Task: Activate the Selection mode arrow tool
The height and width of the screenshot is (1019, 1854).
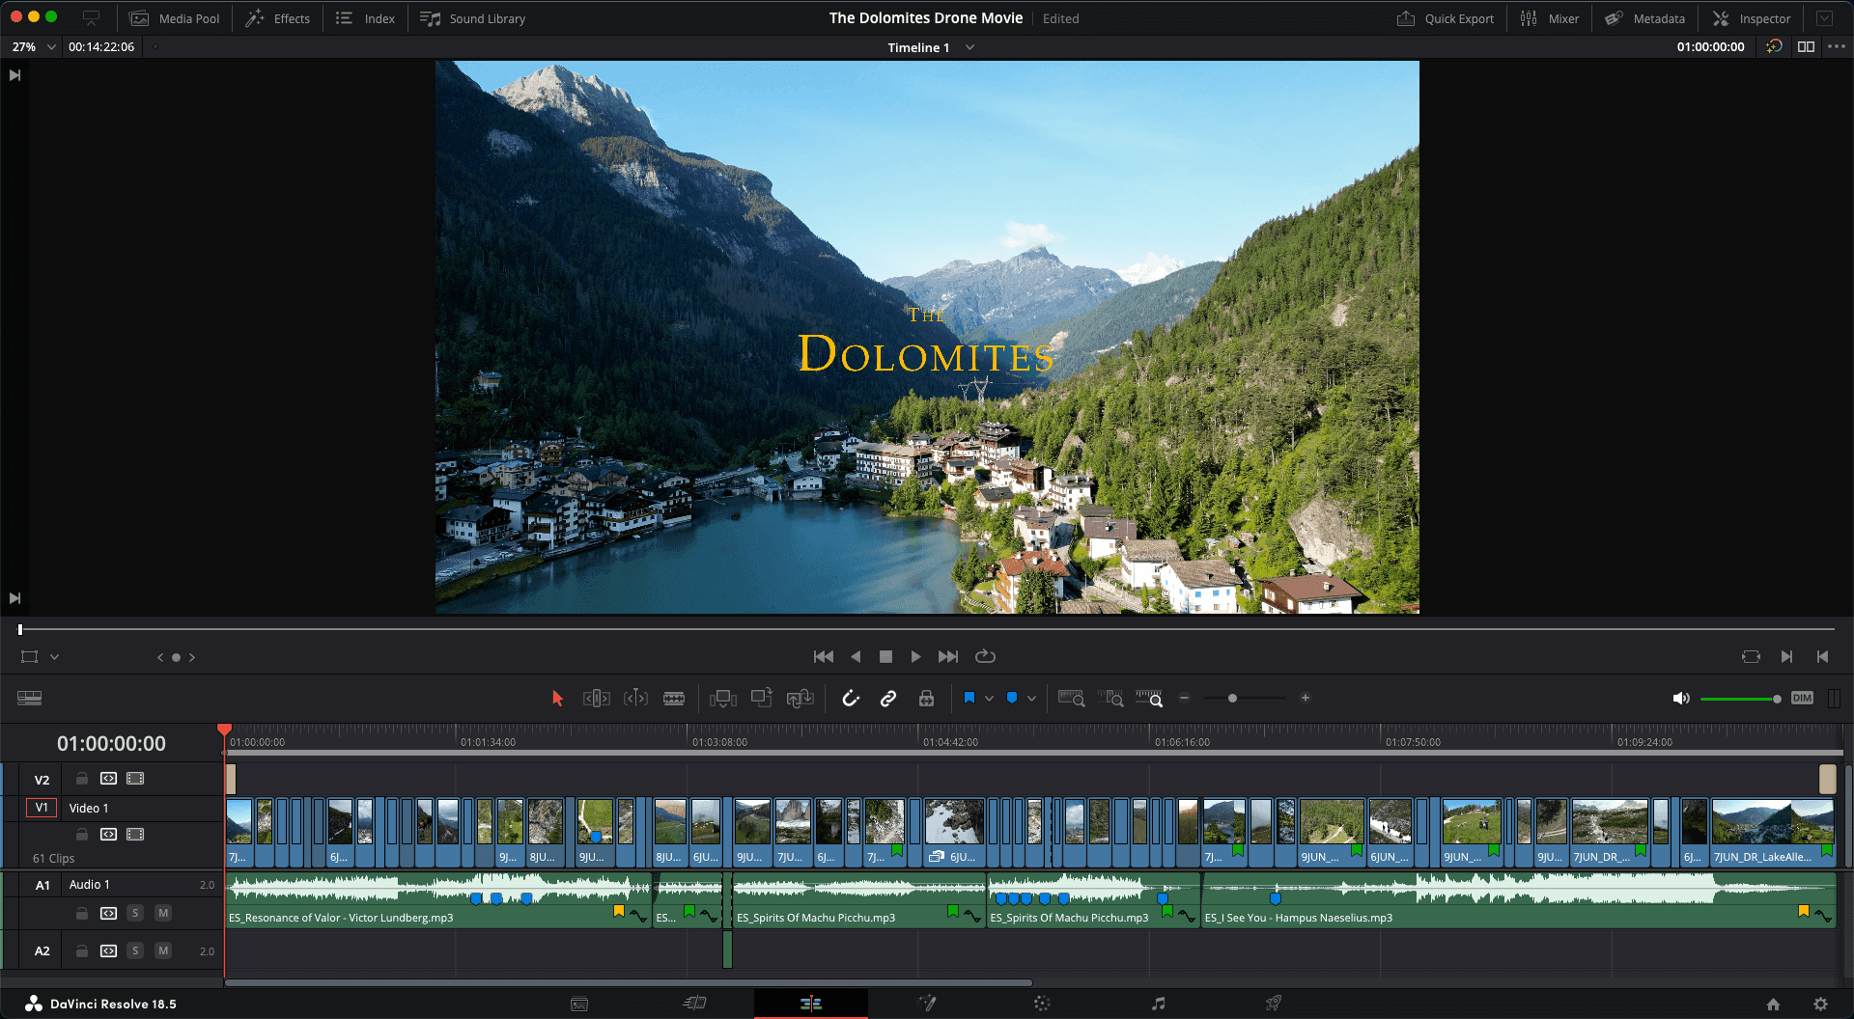Action: pyautogui.click(x=557, y=699)
